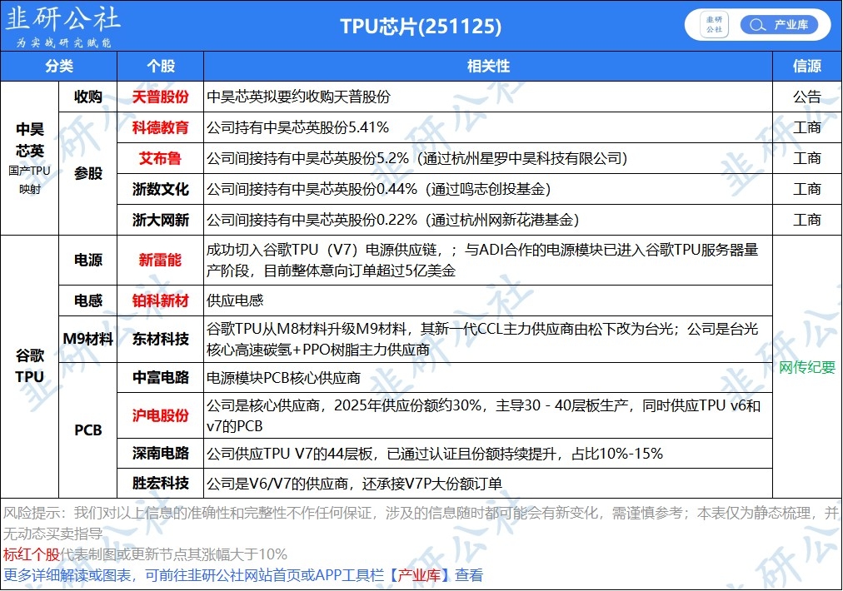This screenshot has height=591, width=843.
Task: Click the title TPU芯片(251125)
Action: [x=421, y=26]
